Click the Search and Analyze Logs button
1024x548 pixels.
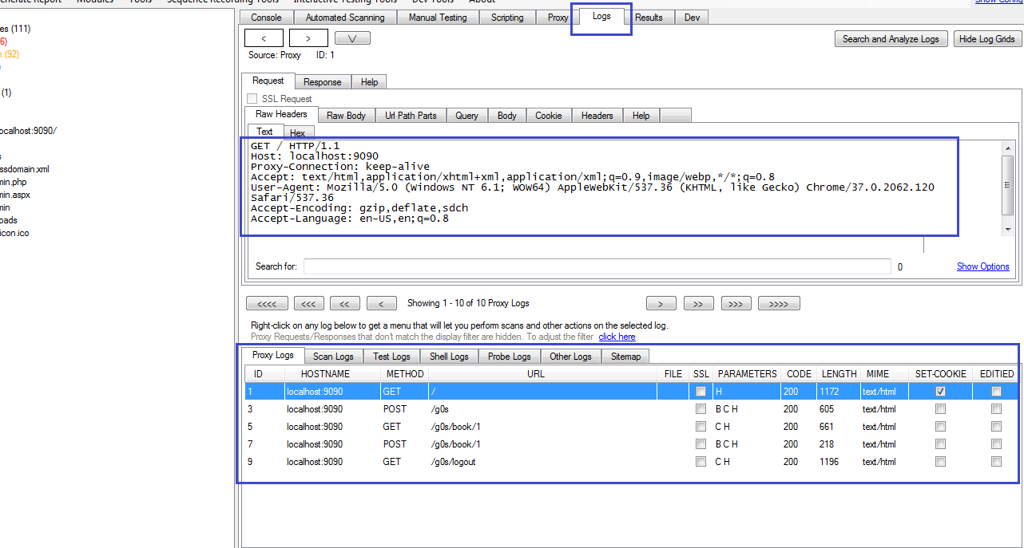pyautogui.click(x=891, y=38)
